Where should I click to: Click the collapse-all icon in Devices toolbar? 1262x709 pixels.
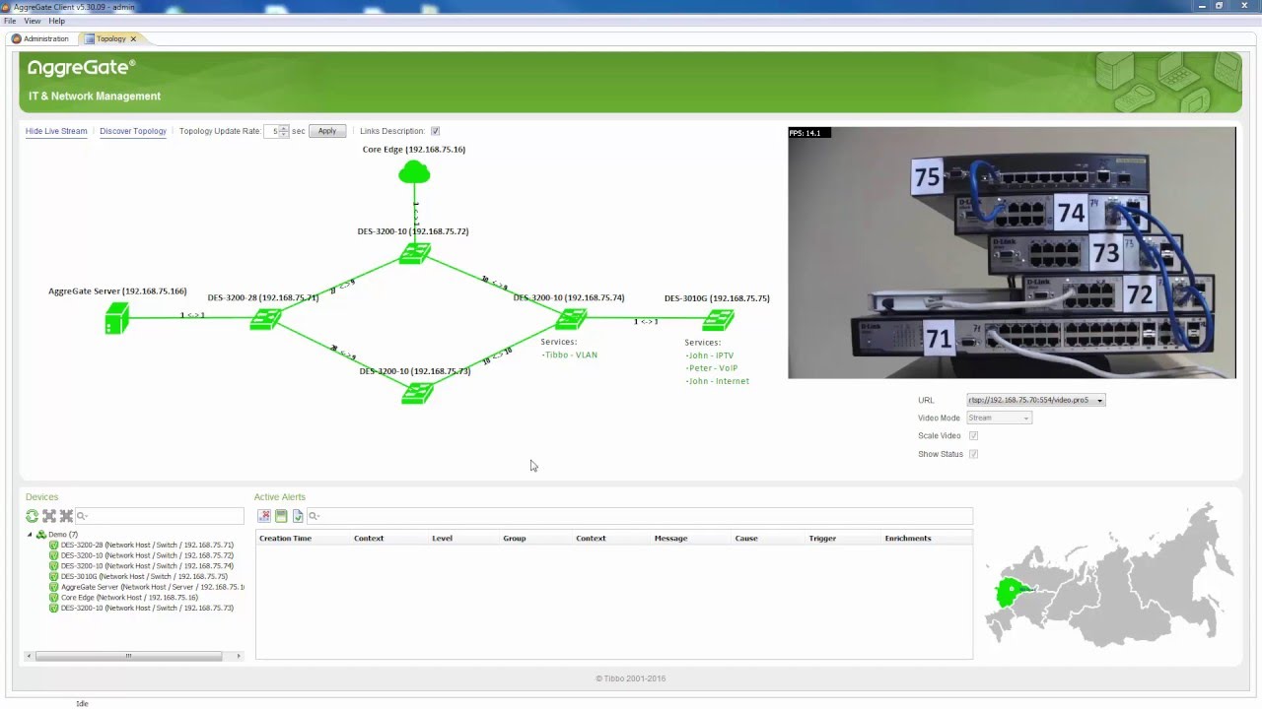[x=66, y=516]
